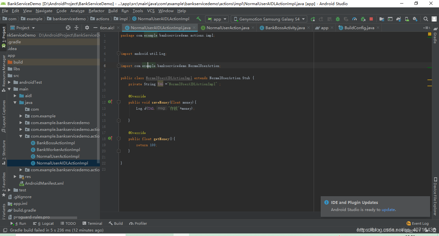
Task: Click override gutter icon beside getMoney method
Action: [110, 139]
